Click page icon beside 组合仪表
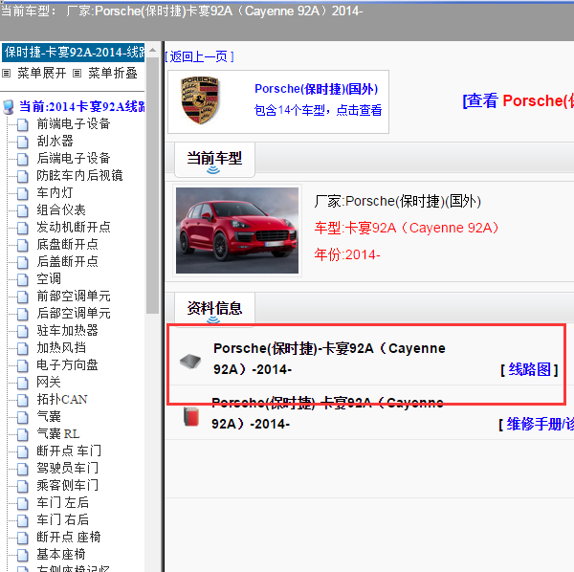Screen dimensions: 574x572 [x=23, y=210]
